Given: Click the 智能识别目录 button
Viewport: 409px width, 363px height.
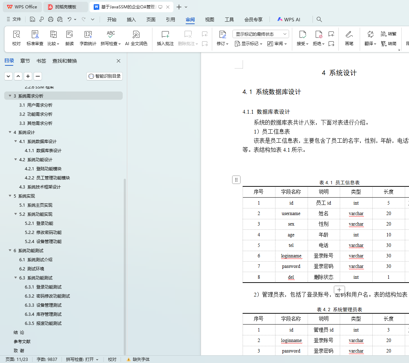Looking at the screenshot, I should (105, 76).
